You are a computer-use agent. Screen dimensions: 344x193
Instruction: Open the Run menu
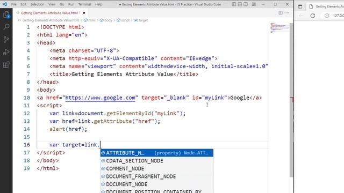[x=71, y=4]
